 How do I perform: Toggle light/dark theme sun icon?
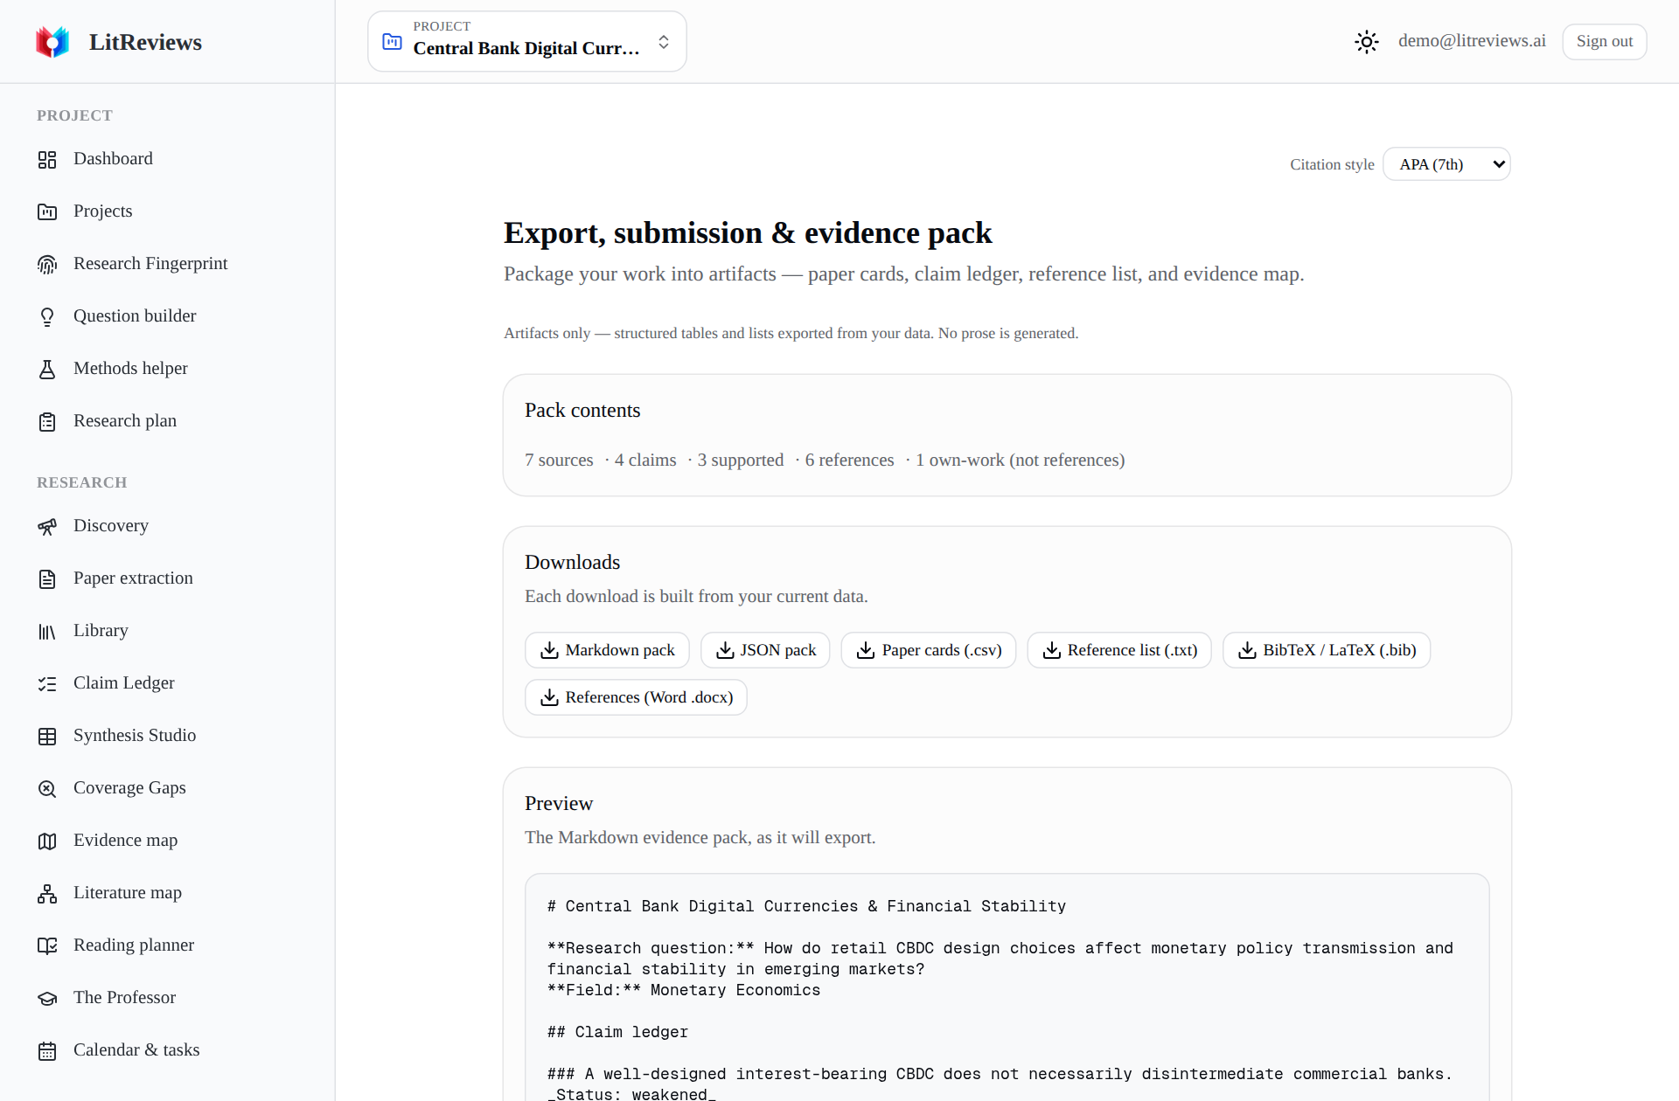pyautogui.click(x=1367, y=41)
